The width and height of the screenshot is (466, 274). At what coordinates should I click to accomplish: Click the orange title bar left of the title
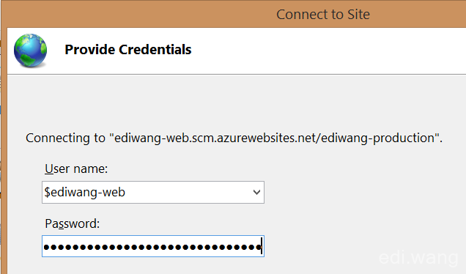point(137,14)
